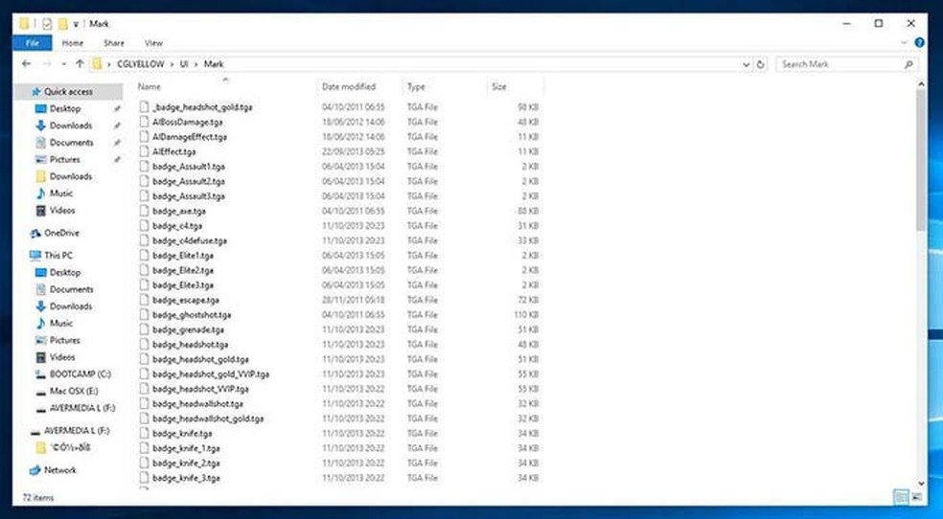Open pinned Desktop under Quick access

tap(65, 109)
